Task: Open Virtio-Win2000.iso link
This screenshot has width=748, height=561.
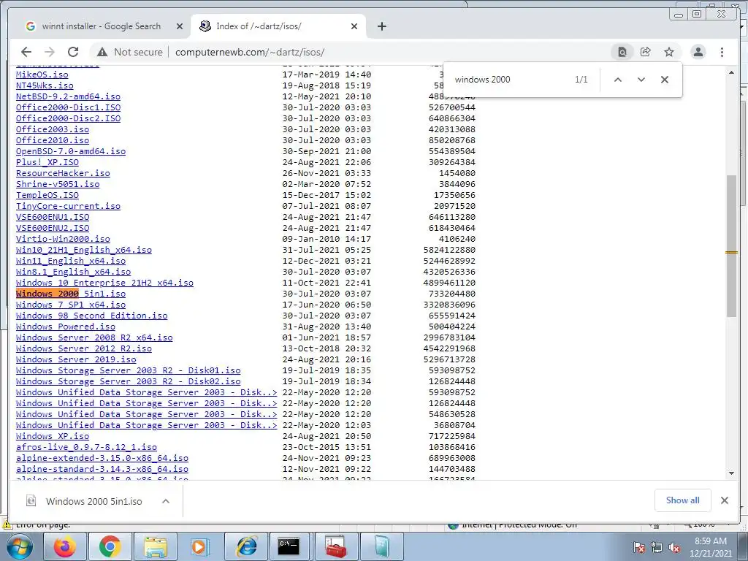Action: [63, 239]
